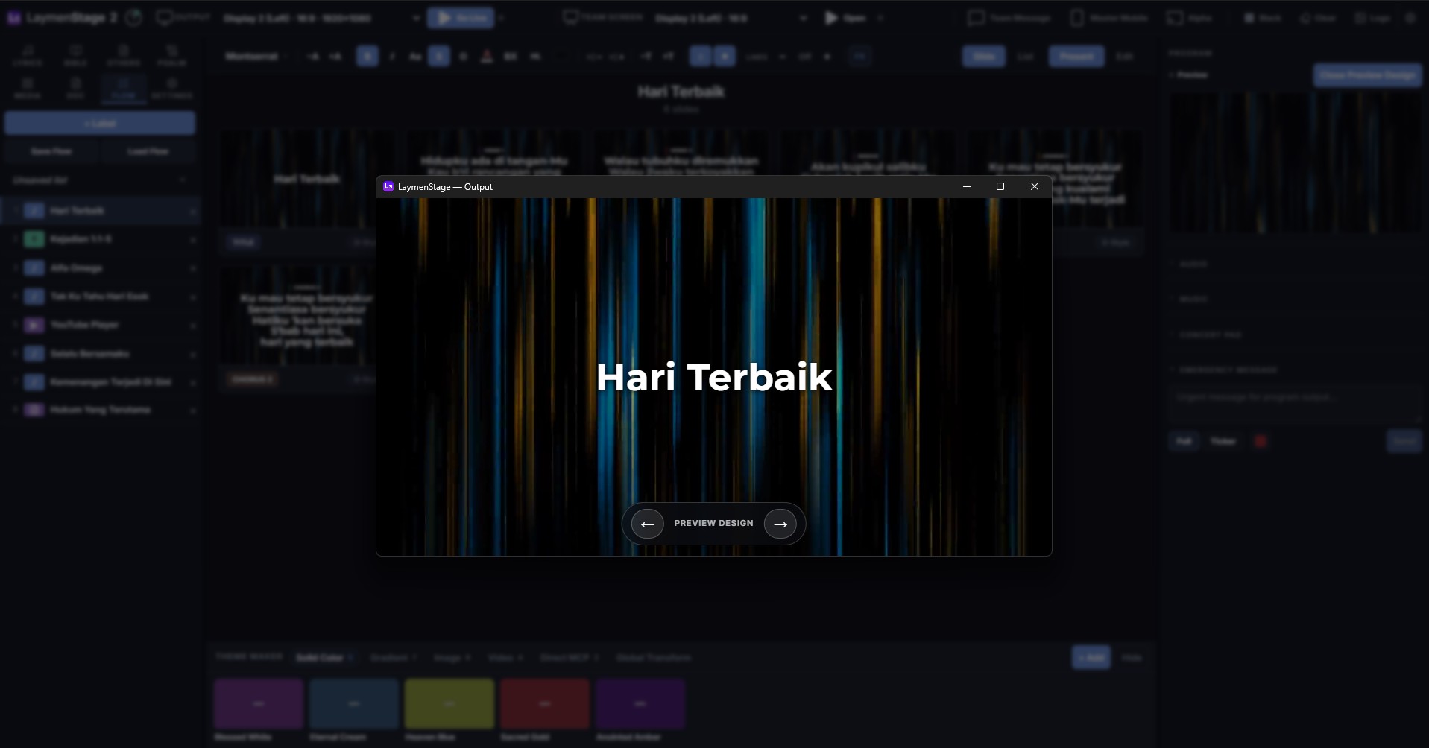Open the Image tab in Theme Maker
Screen dimensions: 1429x748
[452, 658]
